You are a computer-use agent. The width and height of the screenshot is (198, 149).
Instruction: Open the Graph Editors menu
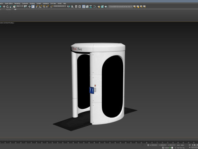9,3
